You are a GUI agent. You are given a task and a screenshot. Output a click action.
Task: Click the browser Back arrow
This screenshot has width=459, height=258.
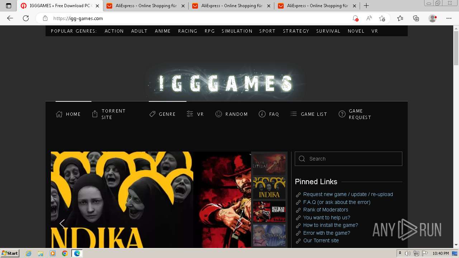10,18
